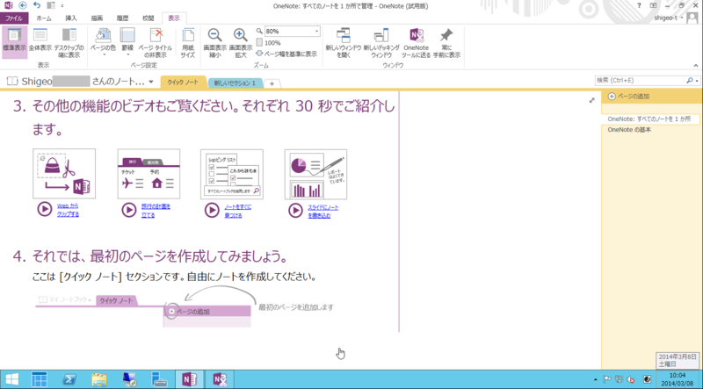Open the ファイル tab

click(x=14, y=18)
